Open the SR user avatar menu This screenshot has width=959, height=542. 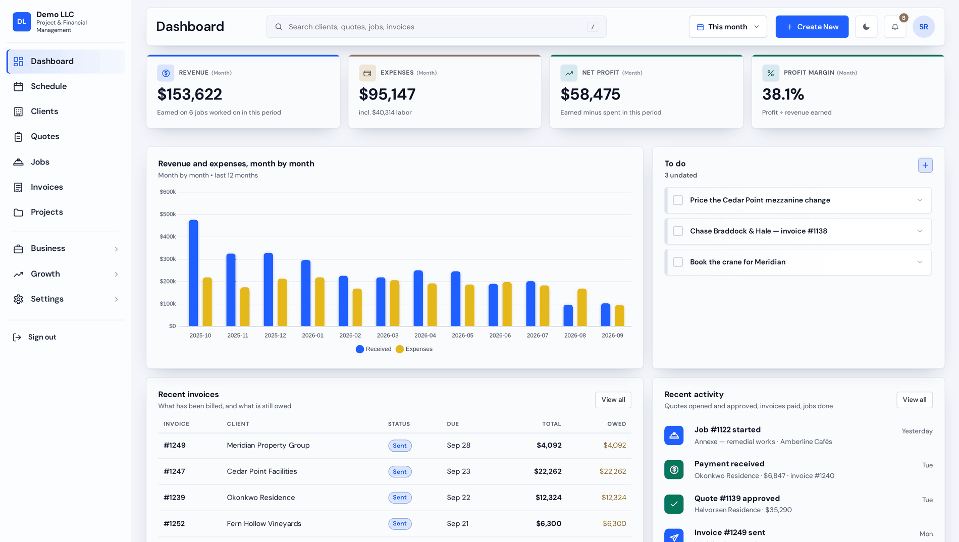(924, 27)
